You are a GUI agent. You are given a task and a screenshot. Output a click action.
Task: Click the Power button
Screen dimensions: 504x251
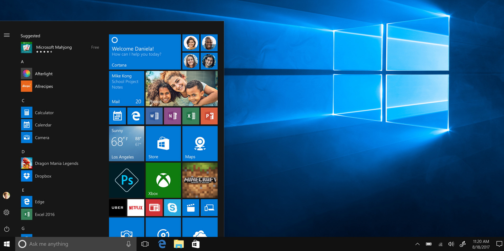click(x=7, y=229)
